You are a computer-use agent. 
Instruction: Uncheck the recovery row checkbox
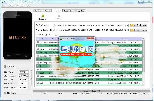(x=37, y=46)
